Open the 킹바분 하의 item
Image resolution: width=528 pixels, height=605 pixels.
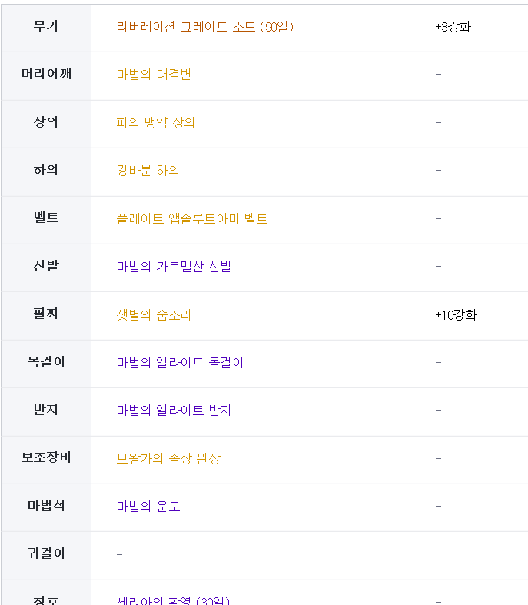tap(148, 171)
